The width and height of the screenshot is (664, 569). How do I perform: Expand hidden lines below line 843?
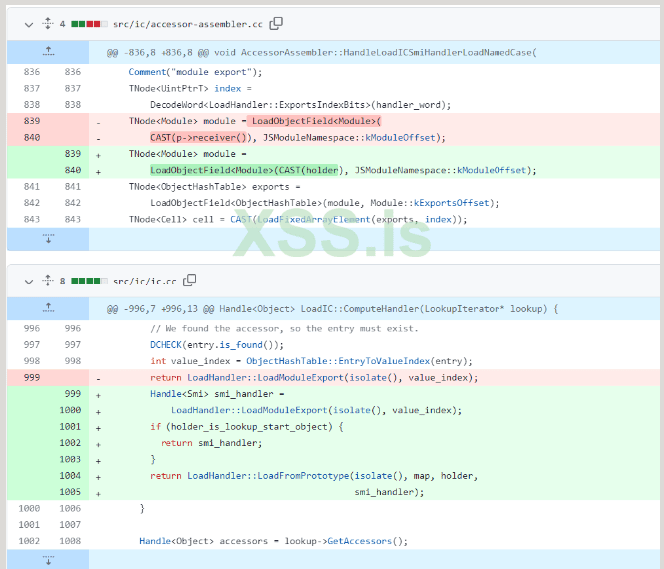click(47, 239)
